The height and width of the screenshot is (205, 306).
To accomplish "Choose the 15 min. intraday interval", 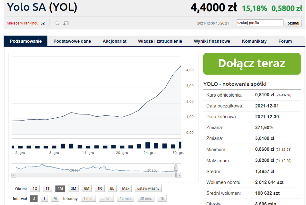I will [126, 199].
